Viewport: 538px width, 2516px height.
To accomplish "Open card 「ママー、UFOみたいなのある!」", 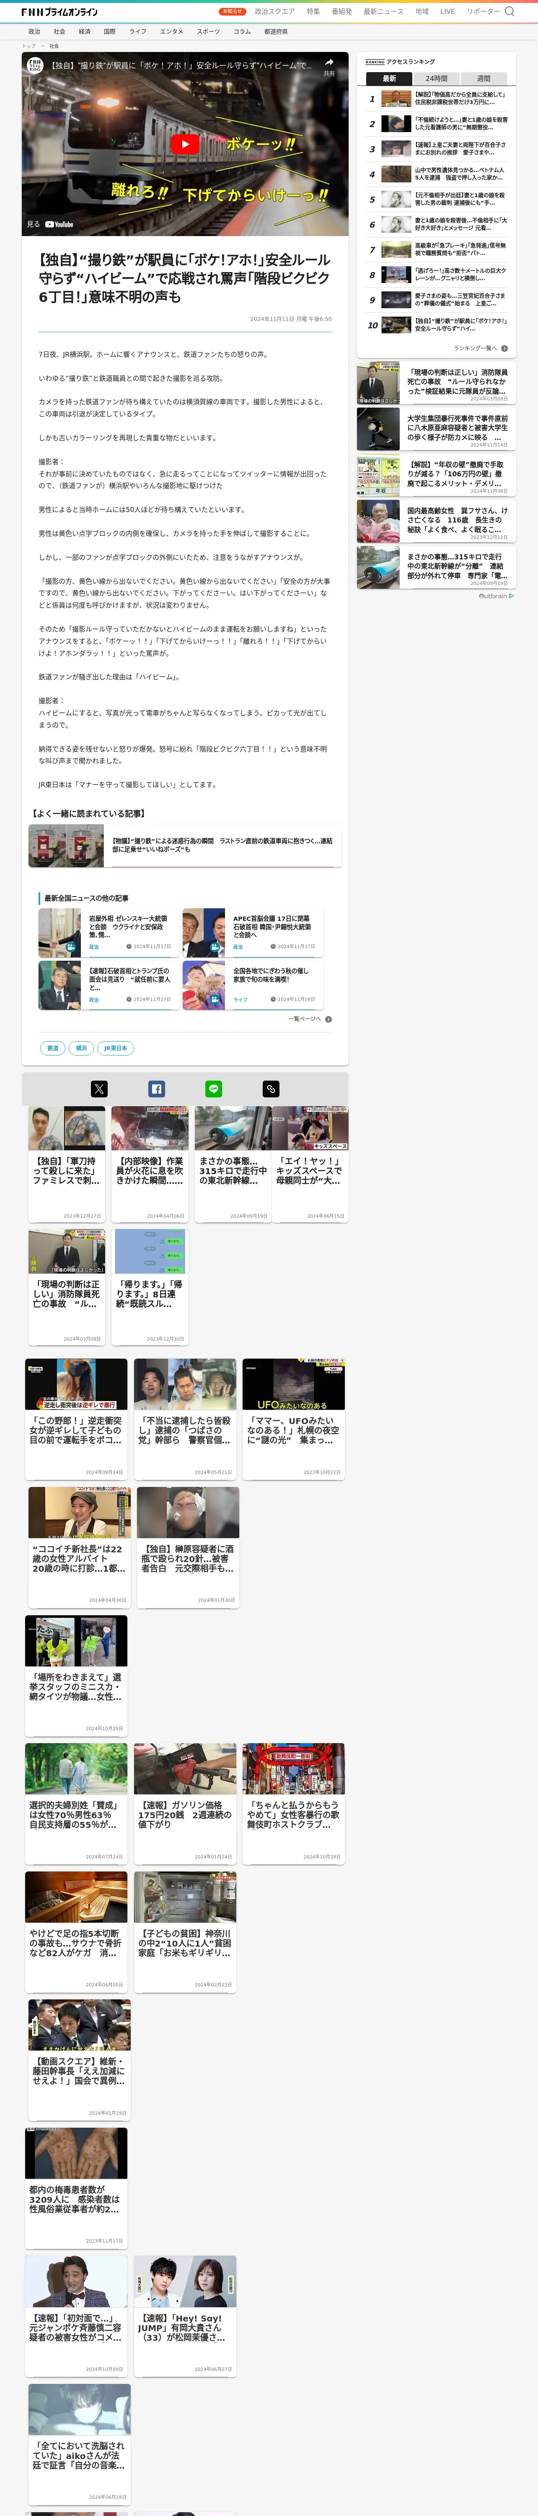I will [x=294, y=1419].
